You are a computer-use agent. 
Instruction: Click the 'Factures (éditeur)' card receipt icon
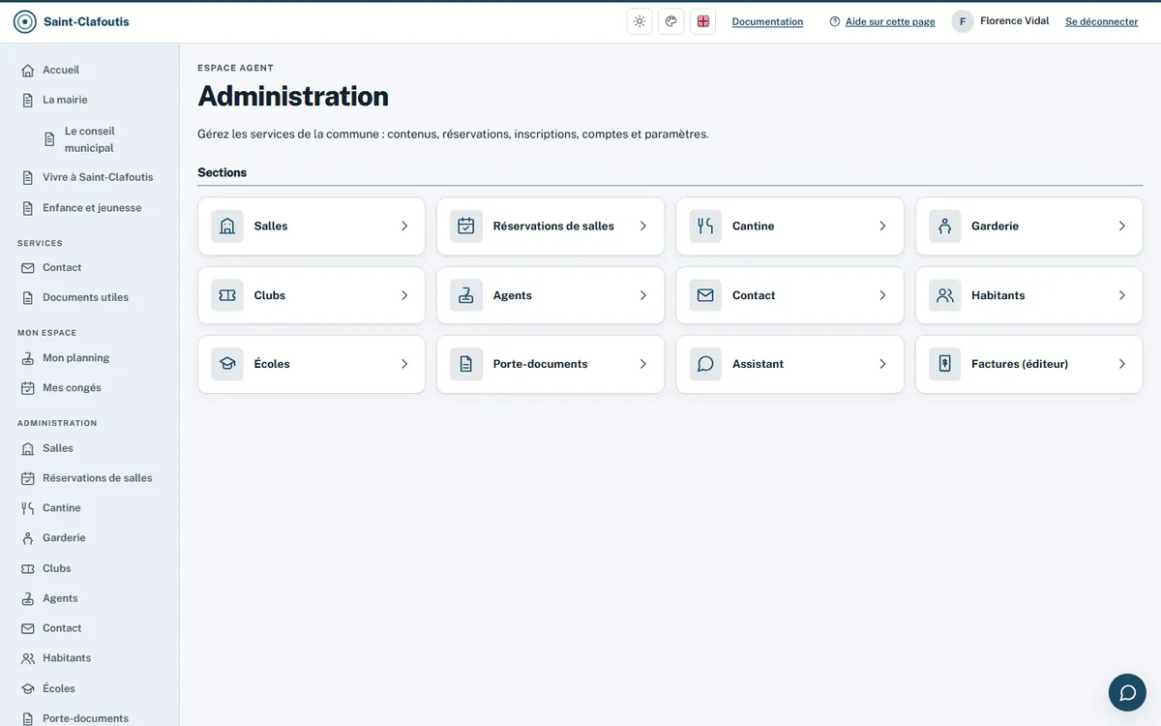945,364
